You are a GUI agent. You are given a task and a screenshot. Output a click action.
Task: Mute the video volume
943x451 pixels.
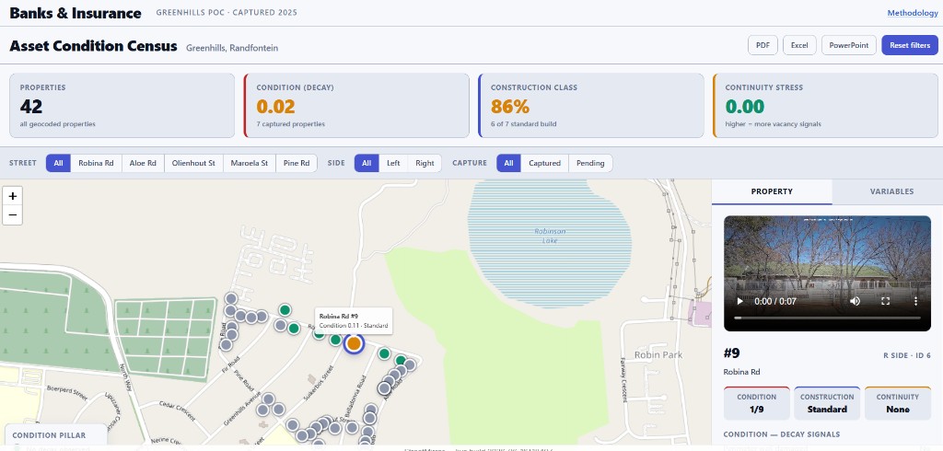(x=855, y=301)
